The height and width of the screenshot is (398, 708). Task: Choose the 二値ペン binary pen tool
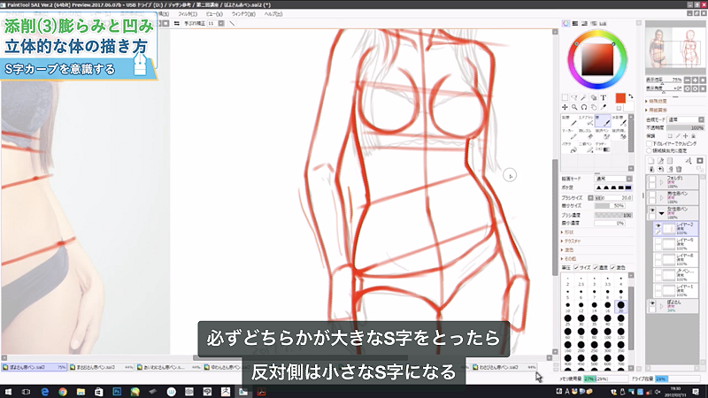click(585, 148)
